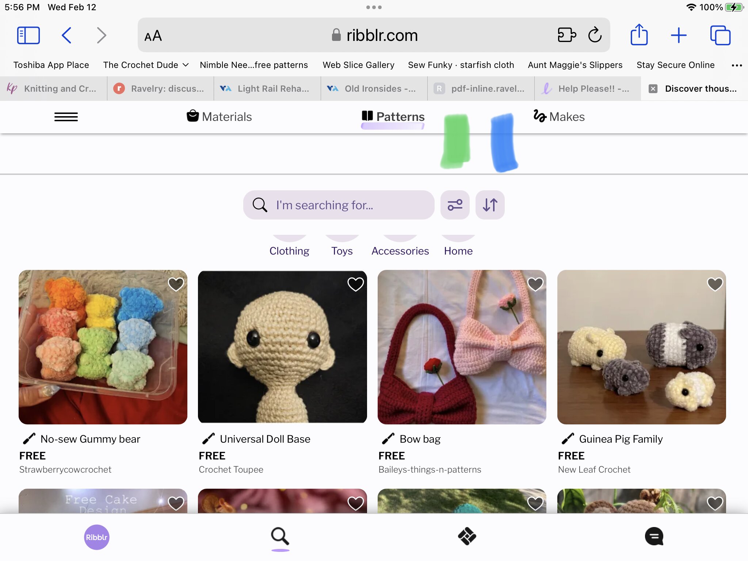Open the Ribblr home circle icon
The width and height of the screenshot is (748, 561).
97,537
